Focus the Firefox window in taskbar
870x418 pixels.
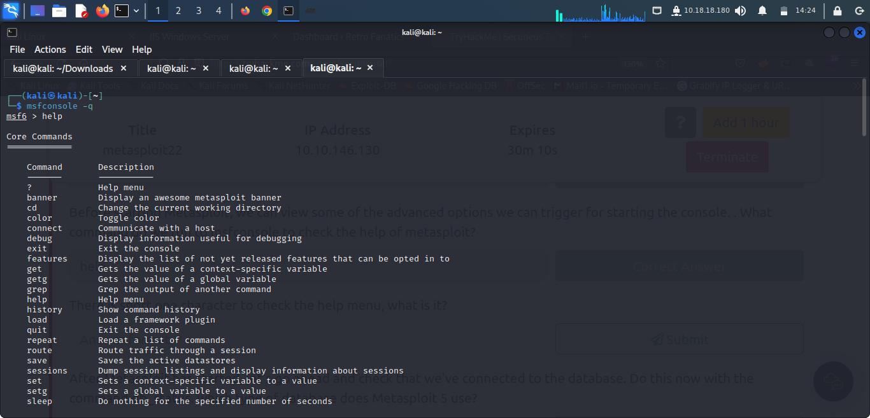point(245,11)
